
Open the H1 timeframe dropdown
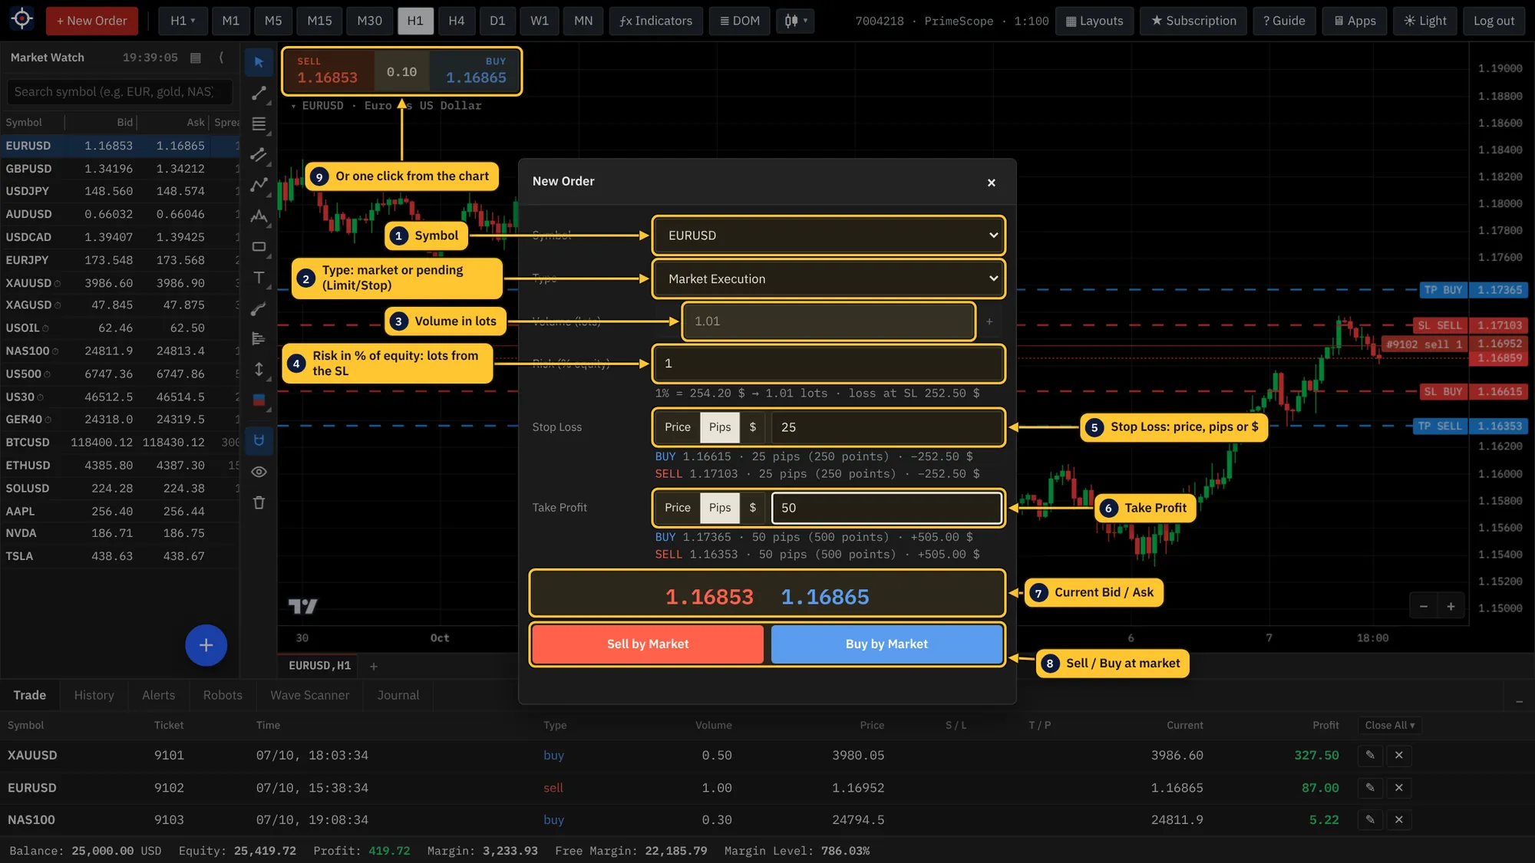tap(183, 21)
